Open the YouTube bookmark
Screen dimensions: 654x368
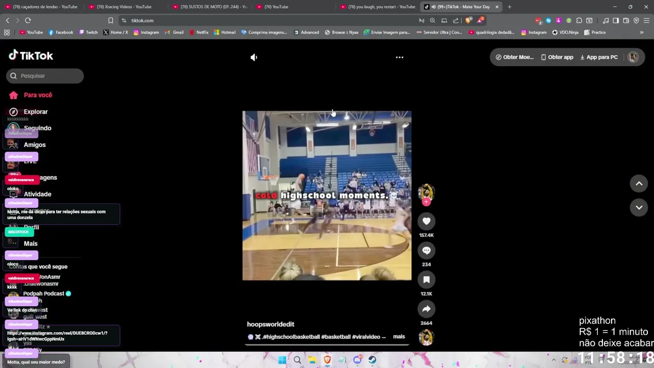point(31,32)
